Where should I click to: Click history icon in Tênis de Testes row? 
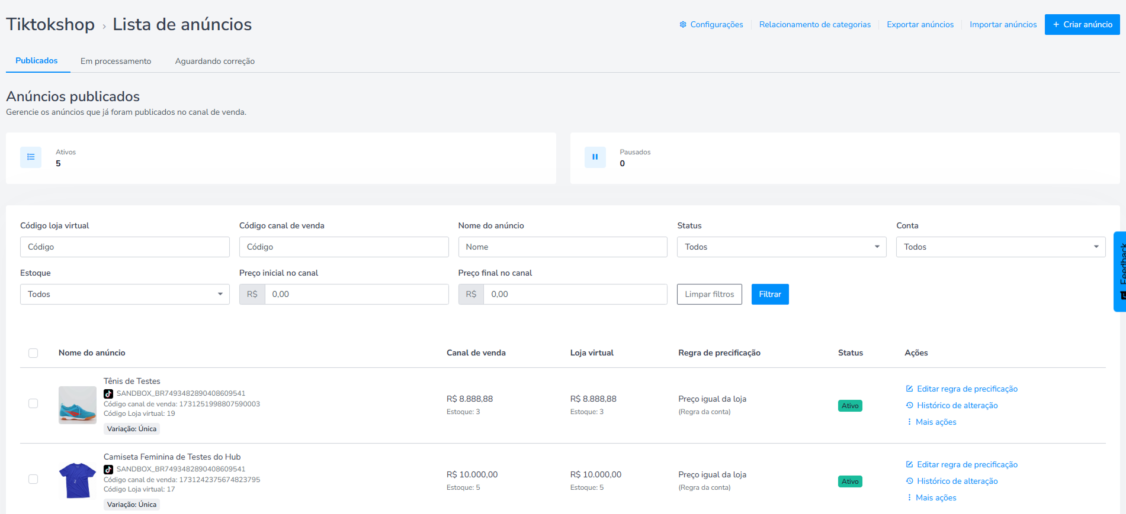point(909,405)
